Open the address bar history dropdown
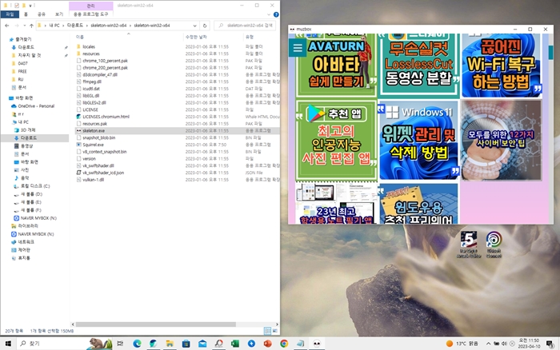Viewport: 560px width, 350px height. pos(194,26)
